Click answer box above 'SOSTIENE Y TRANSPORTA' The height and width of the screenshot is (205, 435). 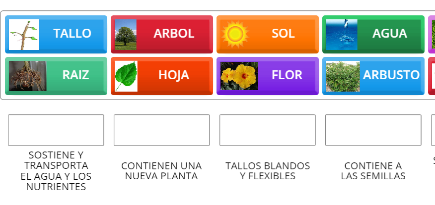[56, 130]
